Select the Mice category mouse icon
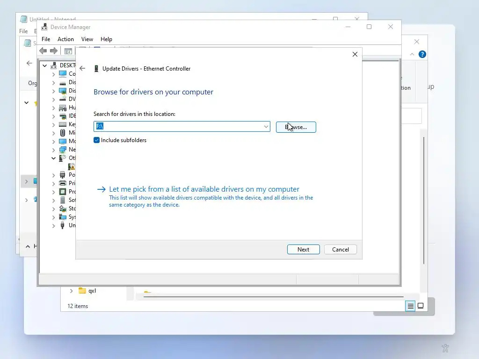The image size is (479, 359). pos(63,133)
